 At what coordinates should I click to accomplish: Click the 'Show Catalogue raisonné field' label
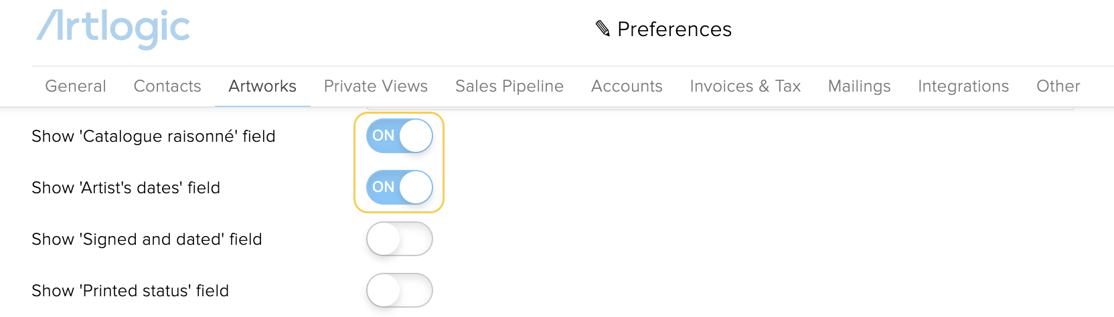click(153, 136)
